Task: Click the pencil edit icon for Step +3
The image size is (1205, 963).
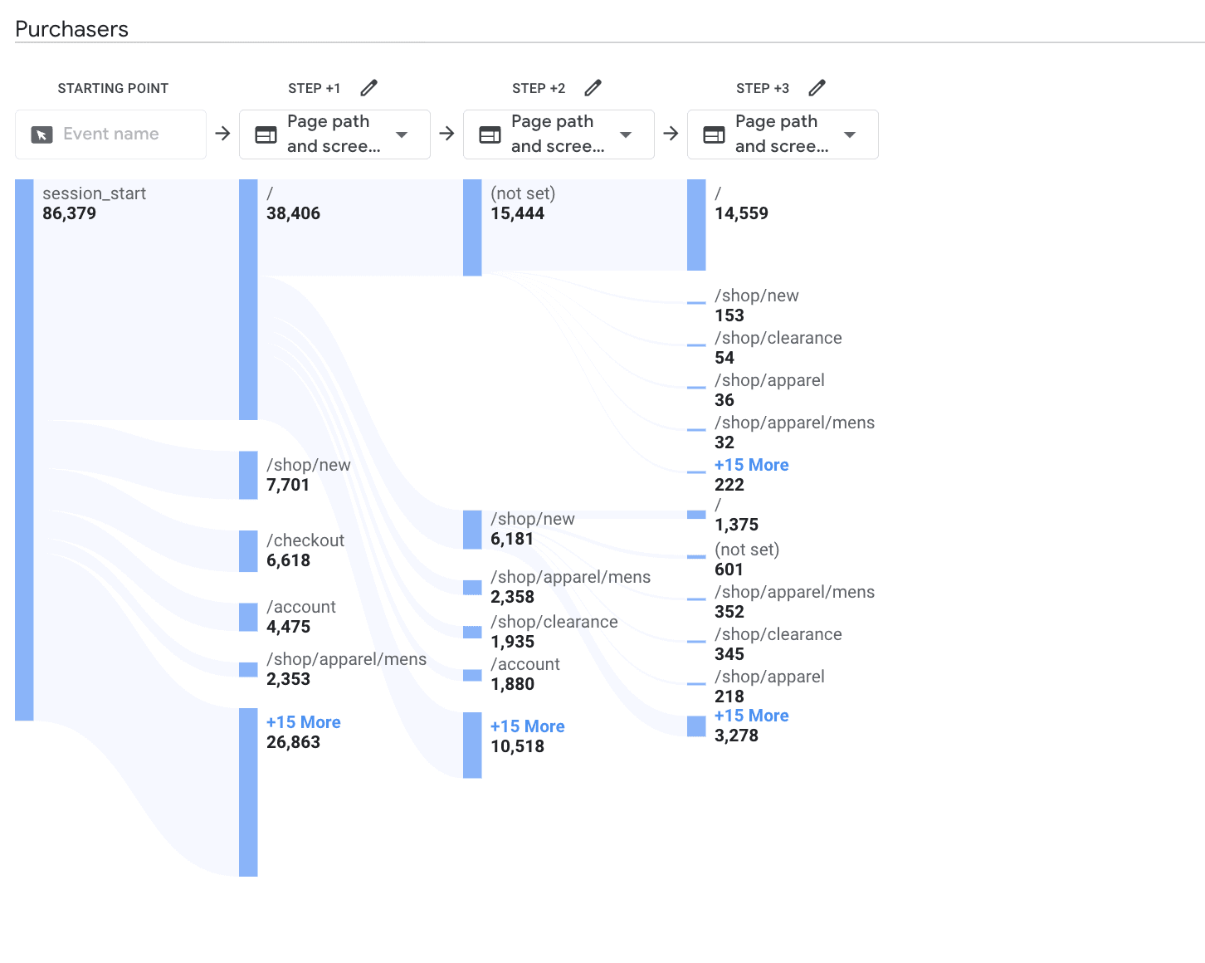Action: (x=817, y=88)
